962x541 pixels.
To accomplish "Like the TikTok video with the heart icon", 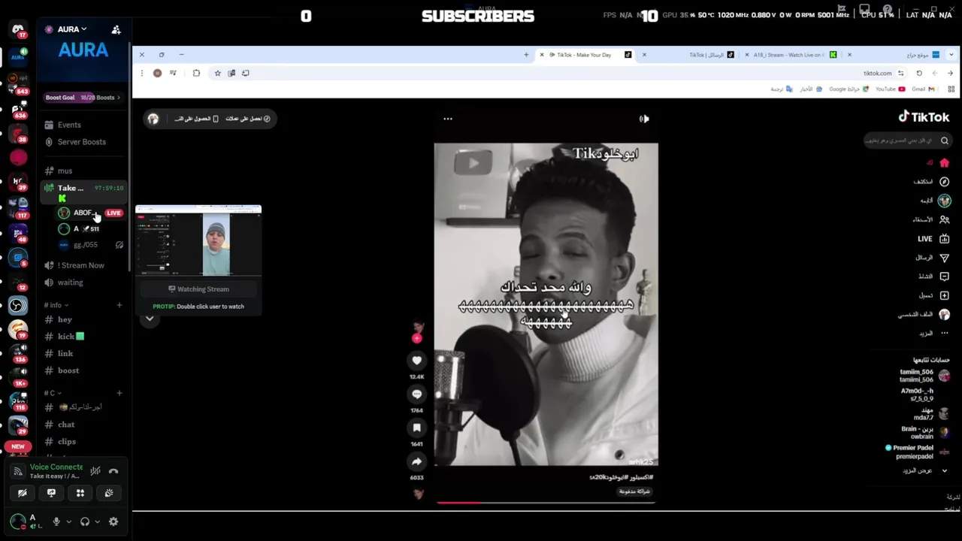I will (417, 361).
